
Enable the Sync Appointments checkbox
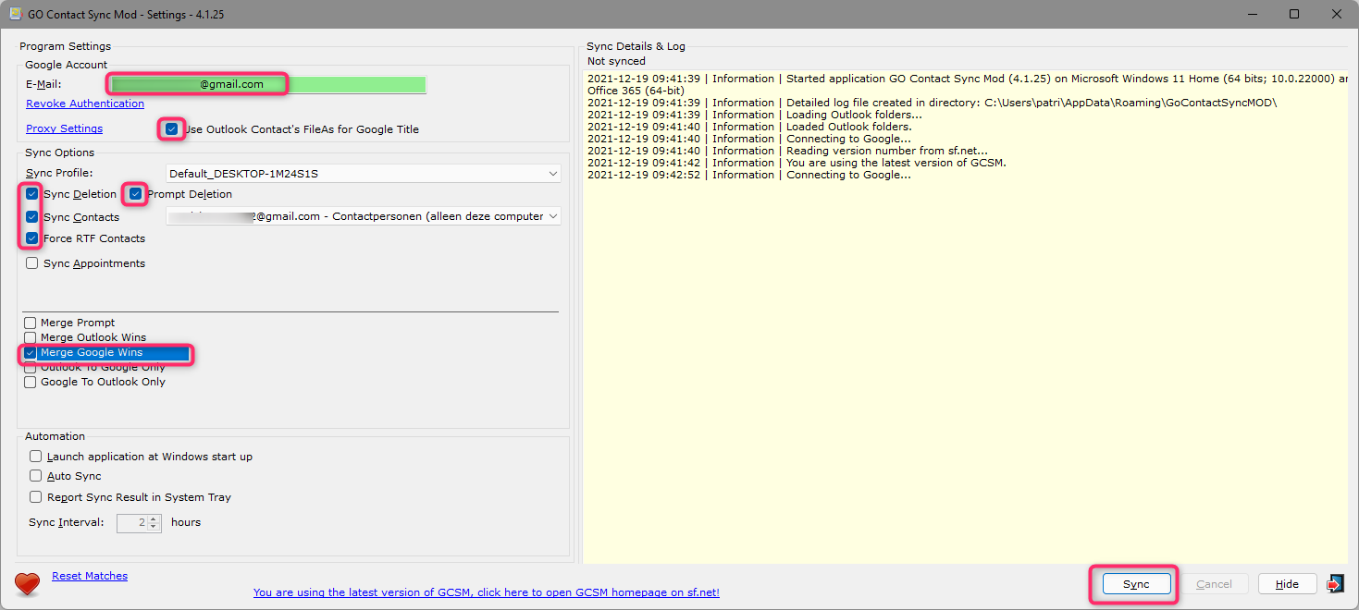(x=32, y=263)
